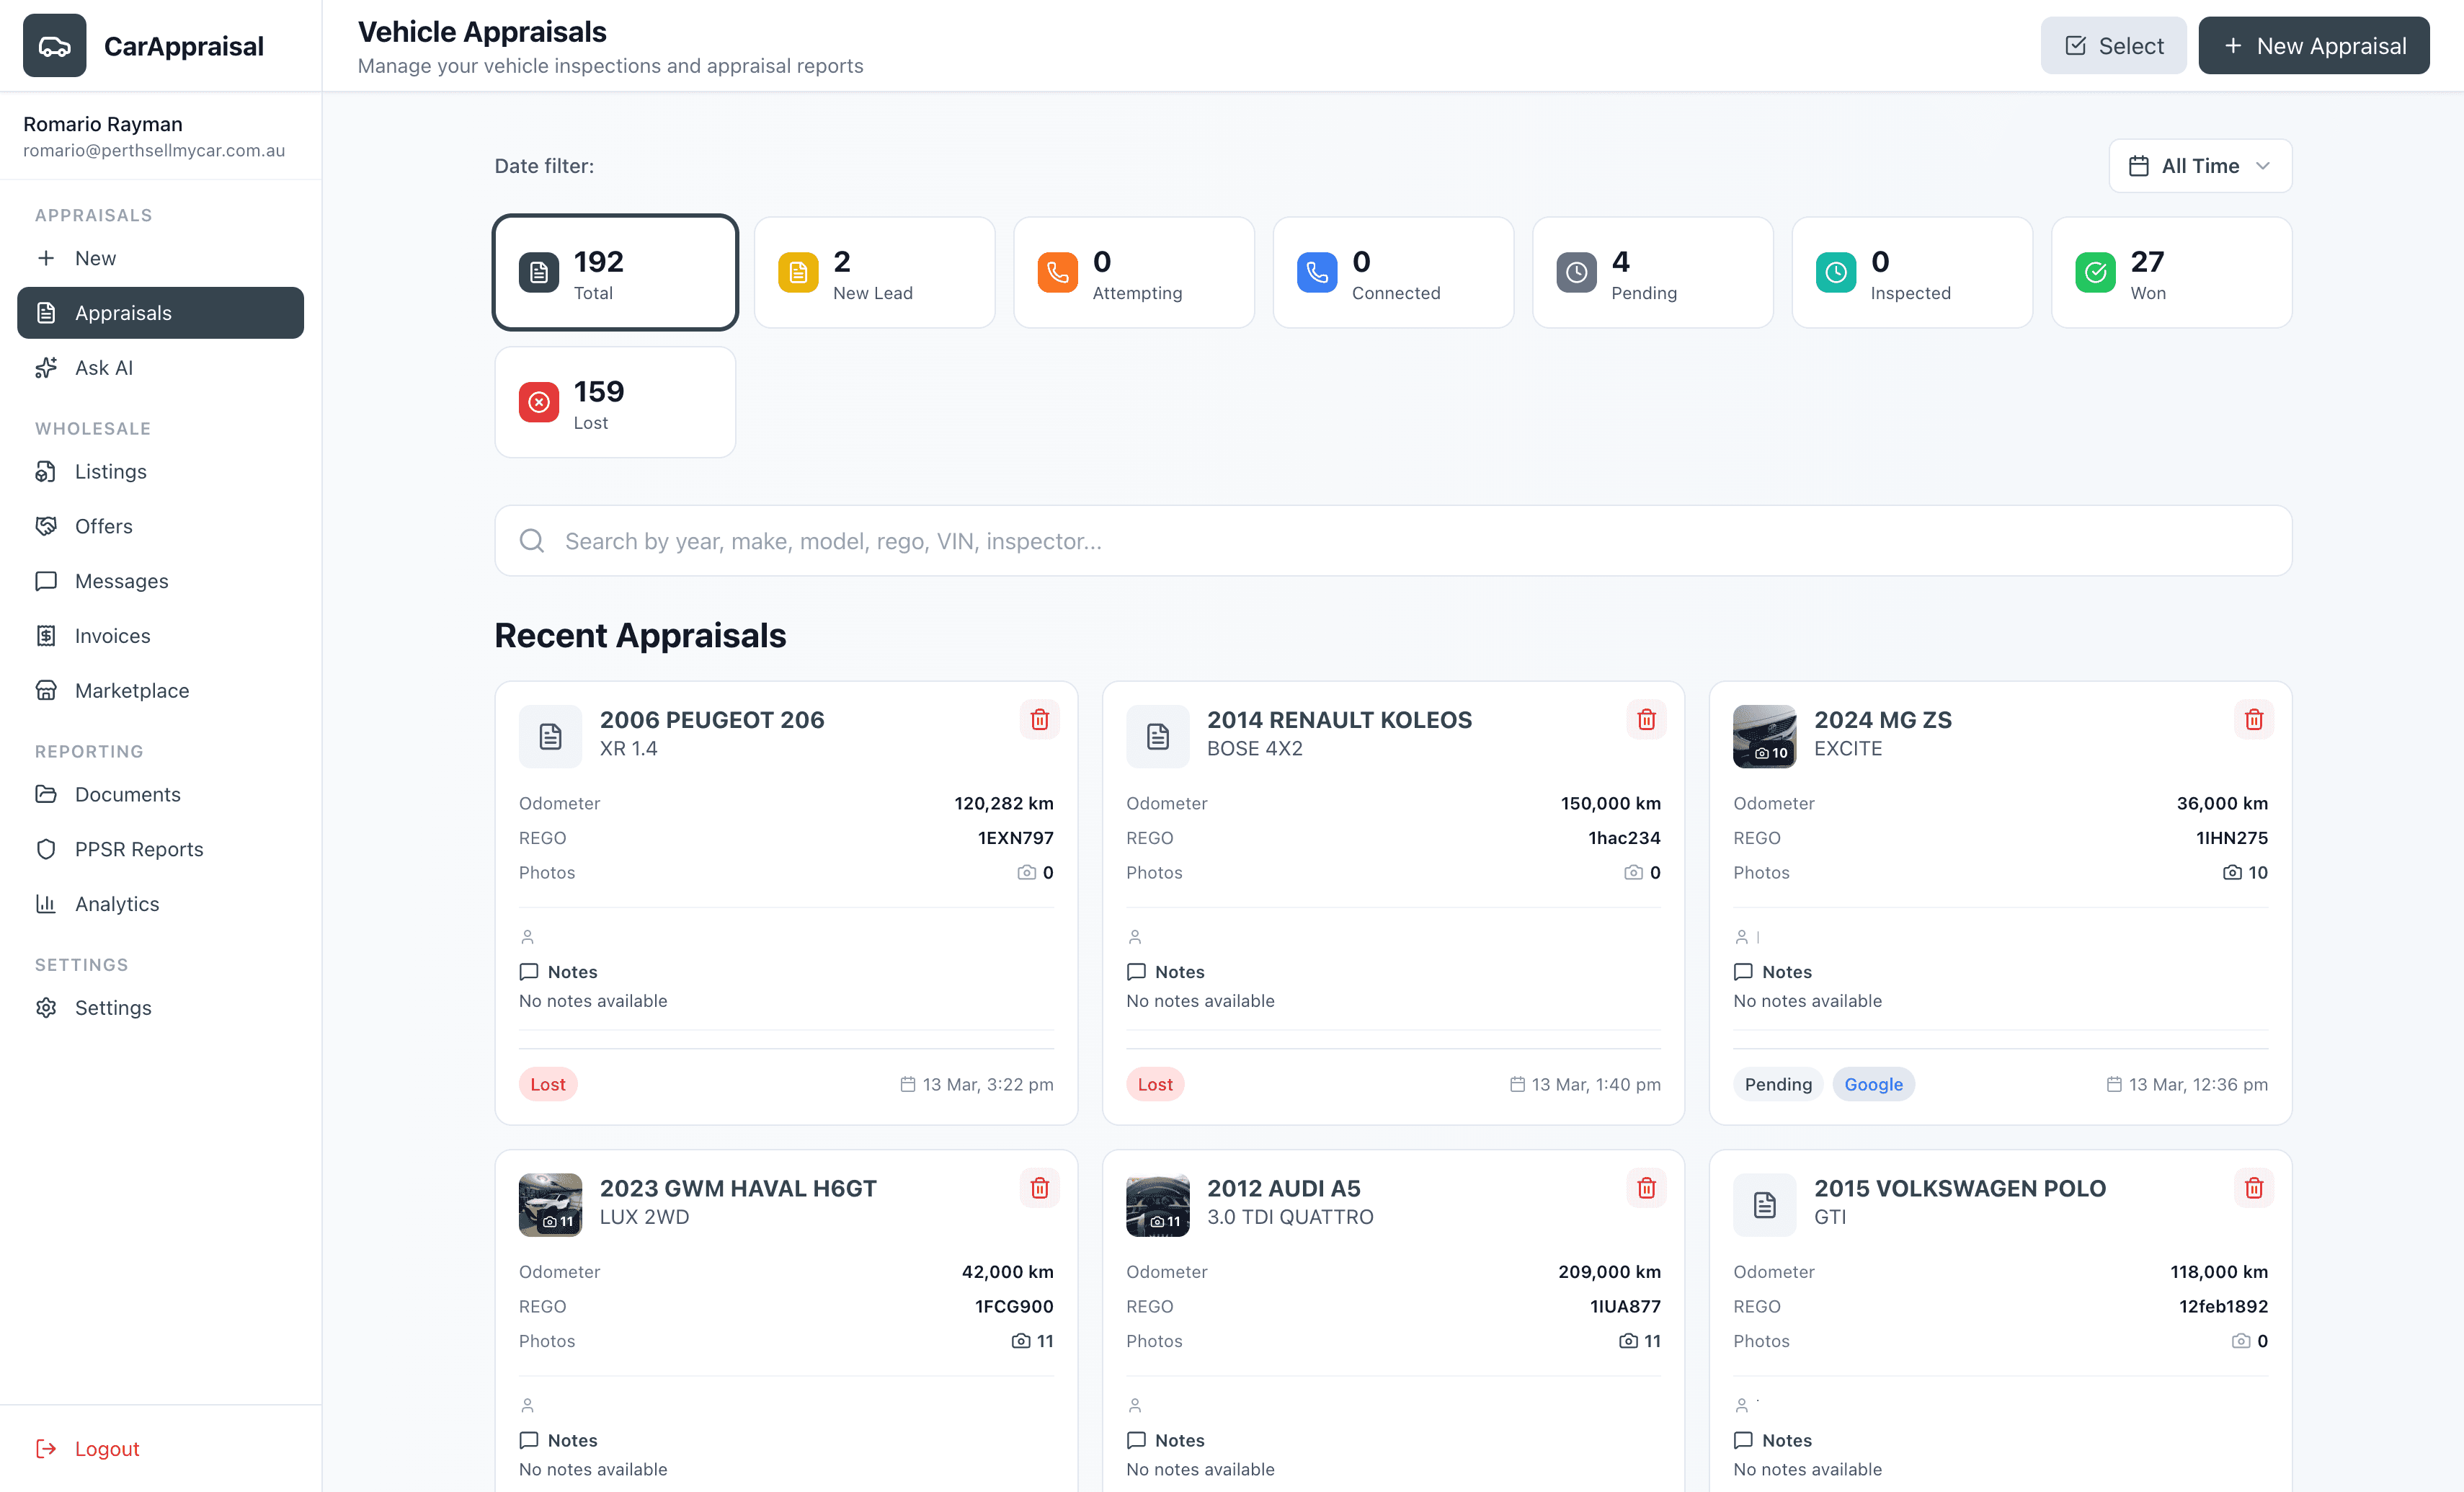Click the search magnifier icon
Image resolution: width=2464 pixels, height=1492 pixels.
[x=532, y=540]
